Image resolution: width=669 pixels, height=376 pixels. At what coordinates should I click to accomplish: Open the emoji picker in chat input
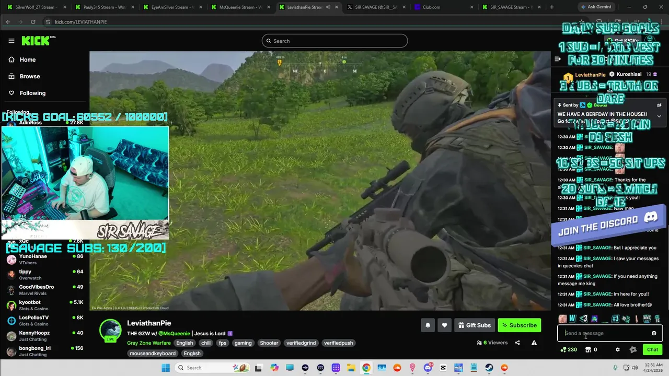pos(654,333)
